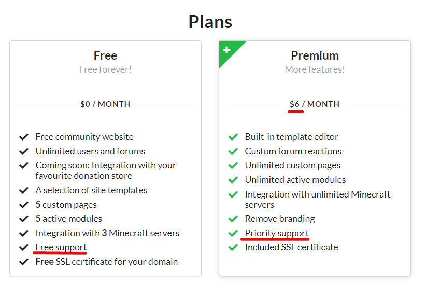Click checkmark next to Remove branding
427x295 pixels.
tap(233, 219)
